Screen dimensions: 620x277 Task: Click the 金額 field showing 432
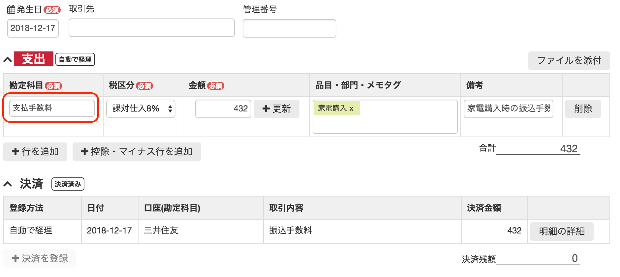[x=223, y=109]
